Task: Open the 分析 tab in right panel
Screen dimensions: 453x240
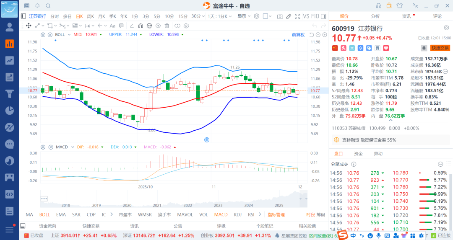Action: [x=375, y=16]
